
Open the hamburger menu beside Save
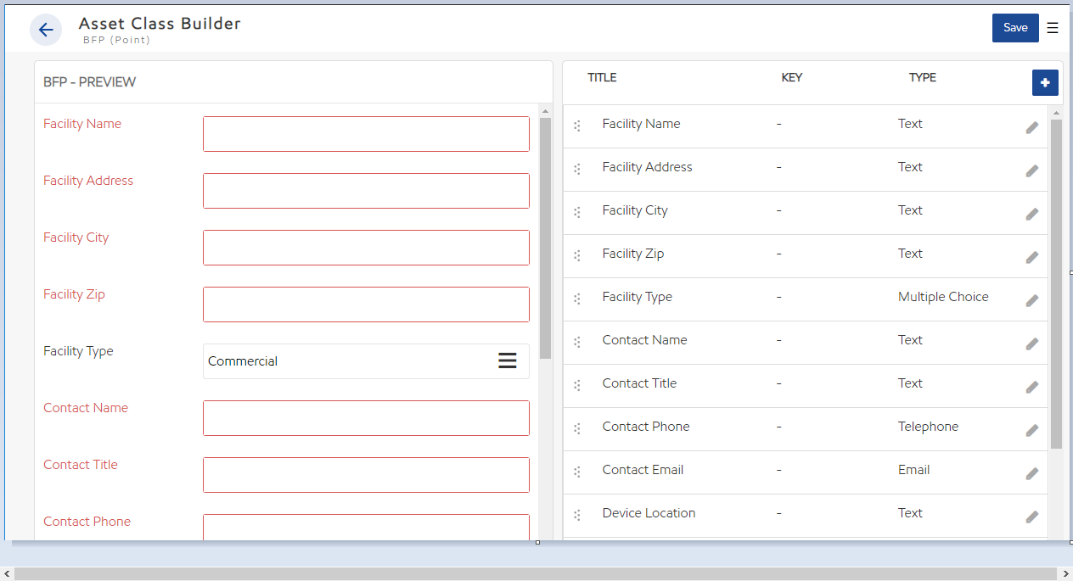[1053, 28]
